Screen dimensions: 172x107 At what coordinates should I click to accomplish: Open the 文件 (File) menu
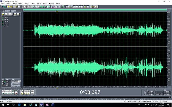[3, 4]
